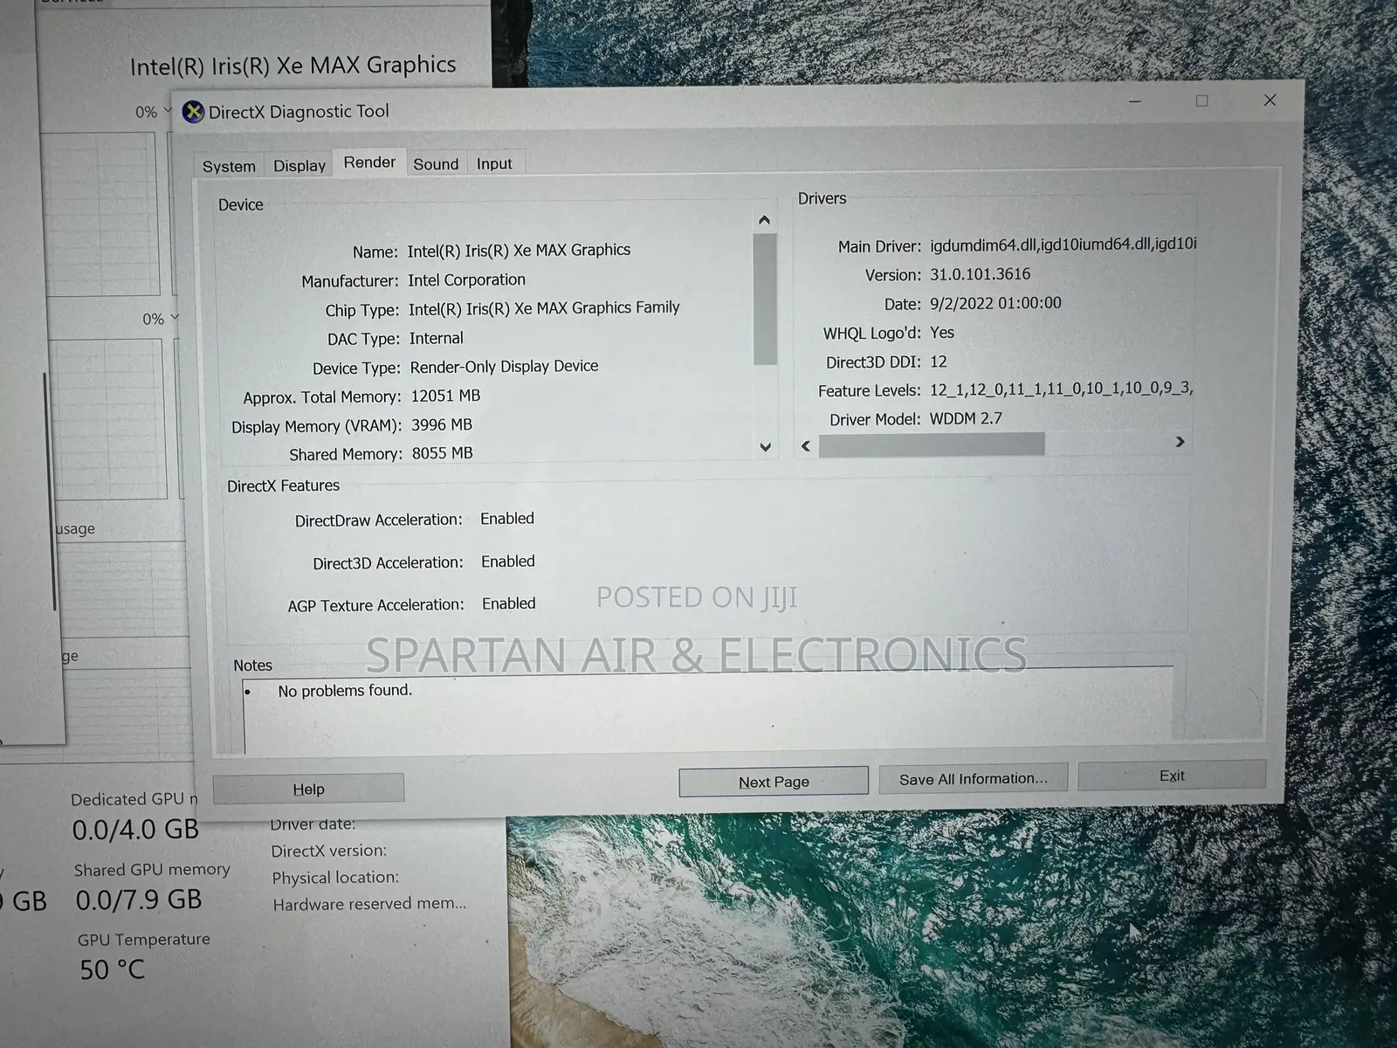The image size is (1397, 1048).
Task: Click the Main Driver igdumdim64.dll value
Action: coord(1063,245)
